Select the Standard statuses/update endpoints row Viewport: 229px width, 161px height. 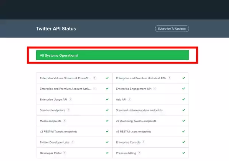(x=139, y=110)
